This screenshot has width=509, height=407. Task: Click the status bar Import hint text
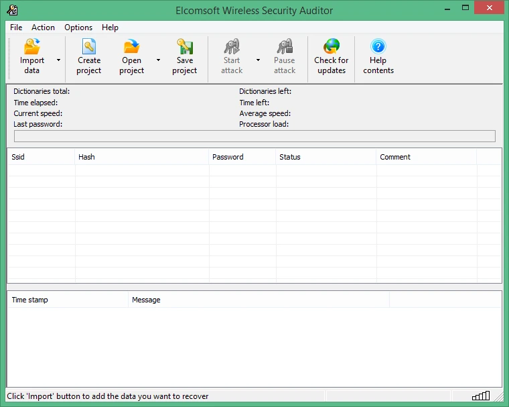pyautogui.click(x=108, y=396)
